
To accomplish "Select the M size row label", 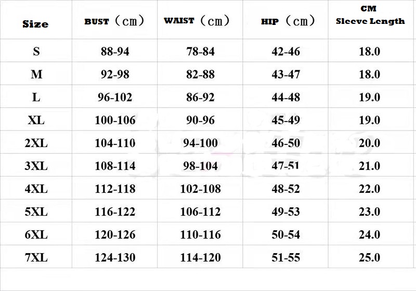I will click(x=36, y=74).
